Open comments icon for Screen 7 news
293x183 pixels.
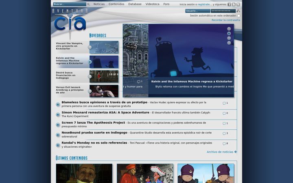pos(224,124)
